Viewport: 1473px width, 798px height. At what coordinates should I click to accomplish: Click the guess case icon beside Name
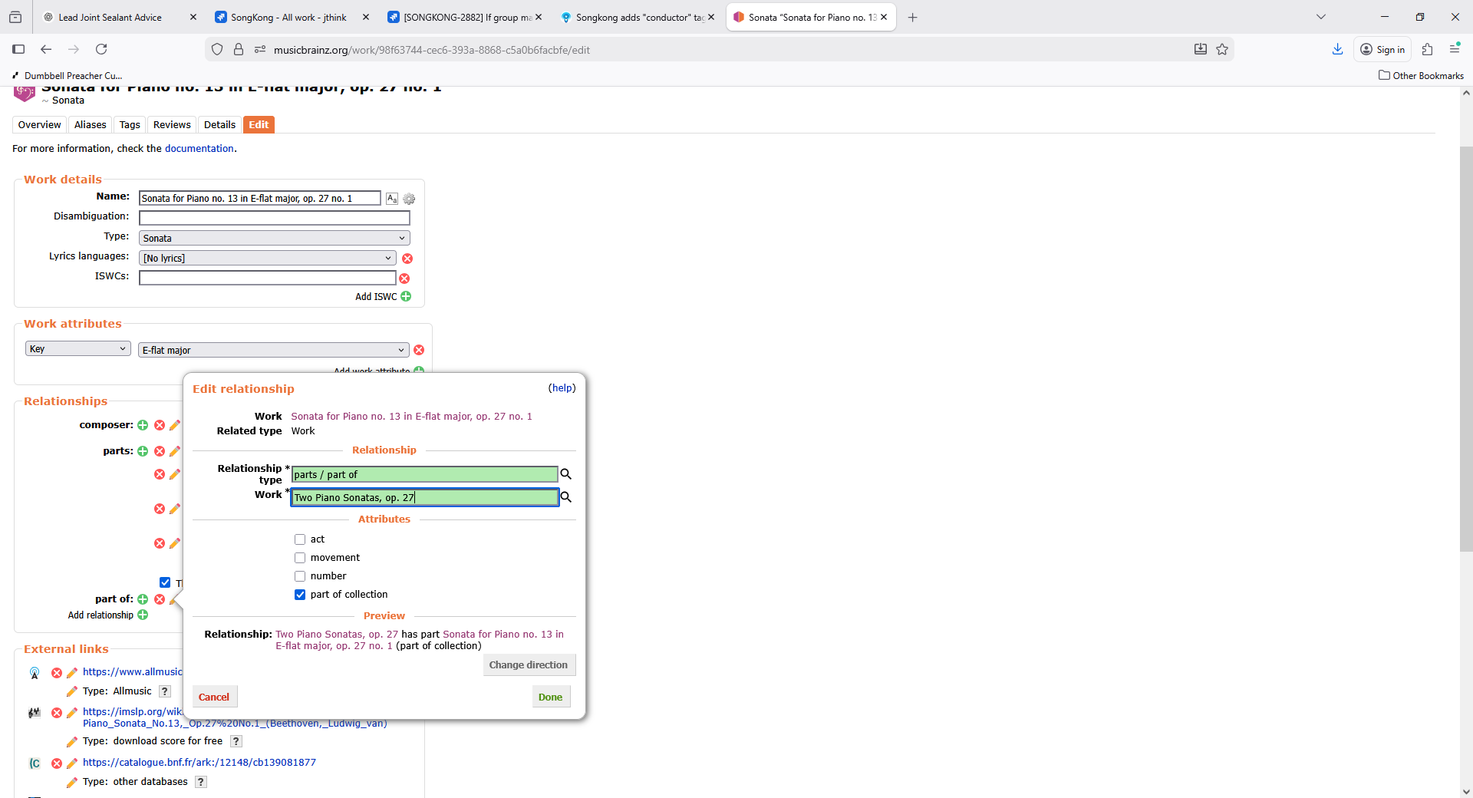point(392,199)
